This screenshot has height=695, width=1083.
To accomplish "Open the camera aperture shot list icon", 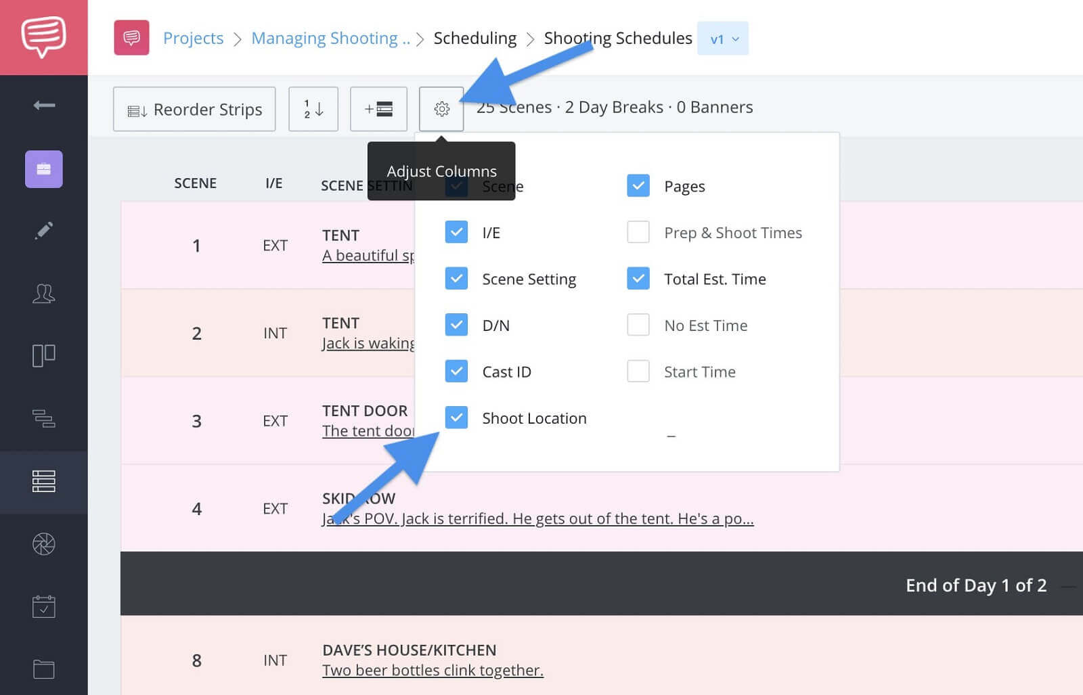I will tap(44, 544).
